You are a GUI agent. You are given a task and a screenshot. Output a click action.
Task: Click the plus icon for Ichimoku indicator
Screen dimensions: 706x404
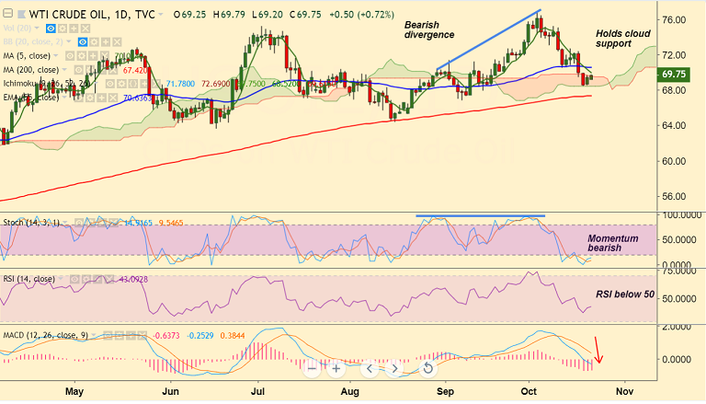pyautogui.click(x=144, y=84)
